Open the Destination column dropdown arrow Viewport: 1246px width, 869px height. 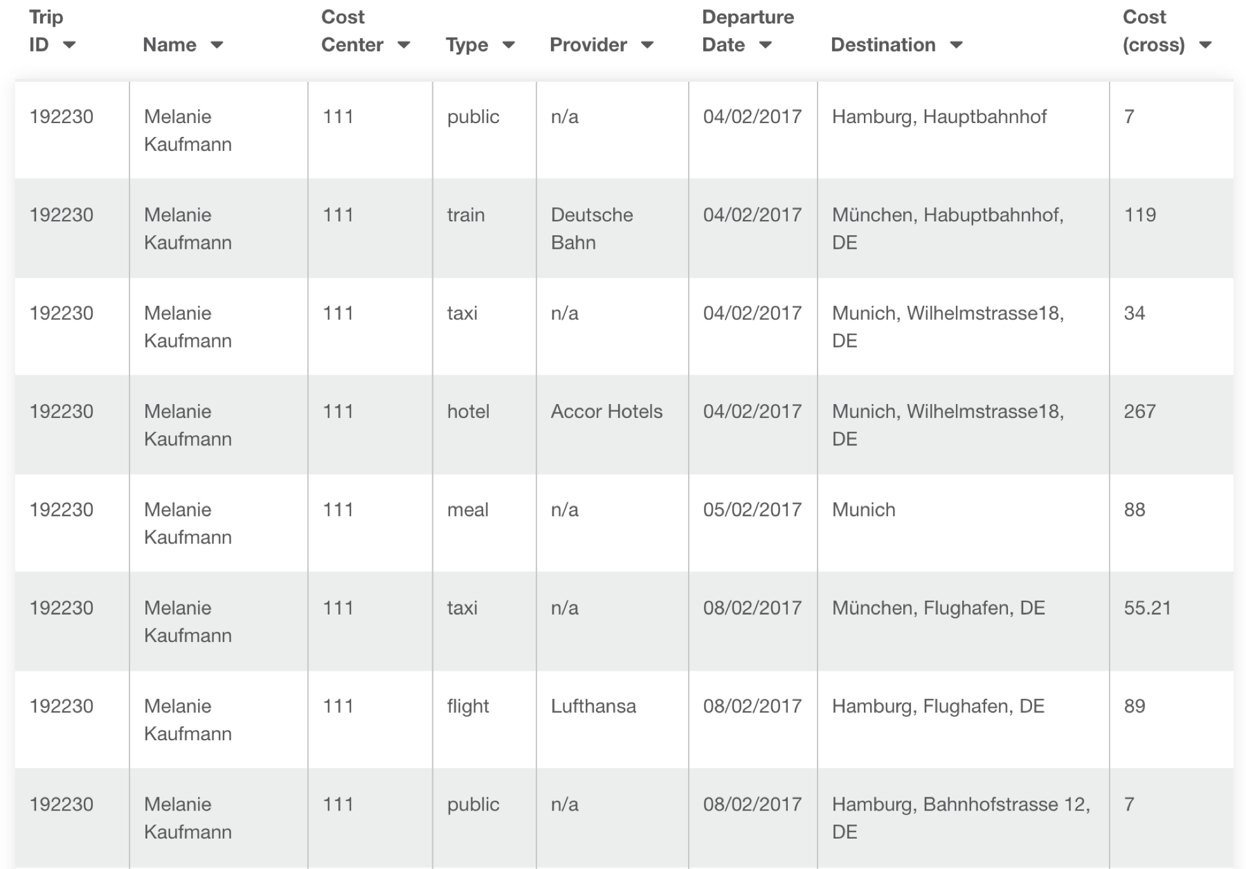(x=957, y=45)
